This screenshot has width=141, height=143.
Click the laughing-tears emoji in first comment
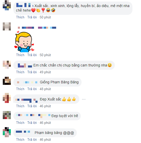(x=48, y=10)
